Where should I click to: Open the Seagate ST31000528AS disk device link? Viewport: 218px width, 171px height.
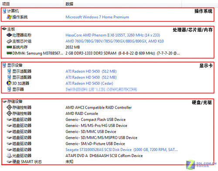[122, 150]
